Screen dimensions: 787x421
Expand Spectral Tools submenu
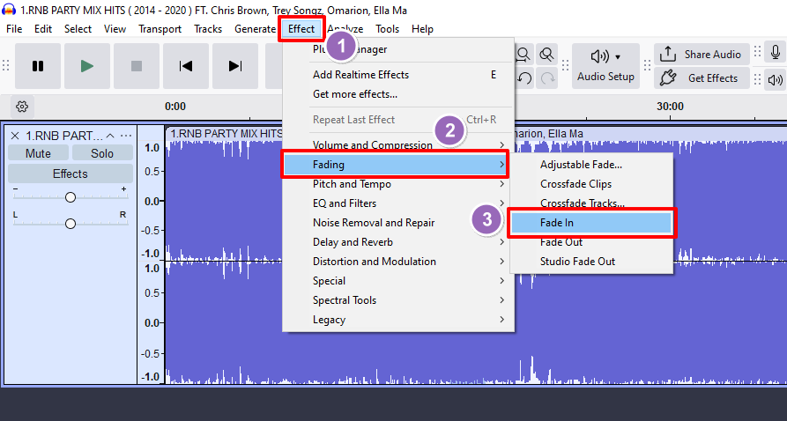pos(398,300)
